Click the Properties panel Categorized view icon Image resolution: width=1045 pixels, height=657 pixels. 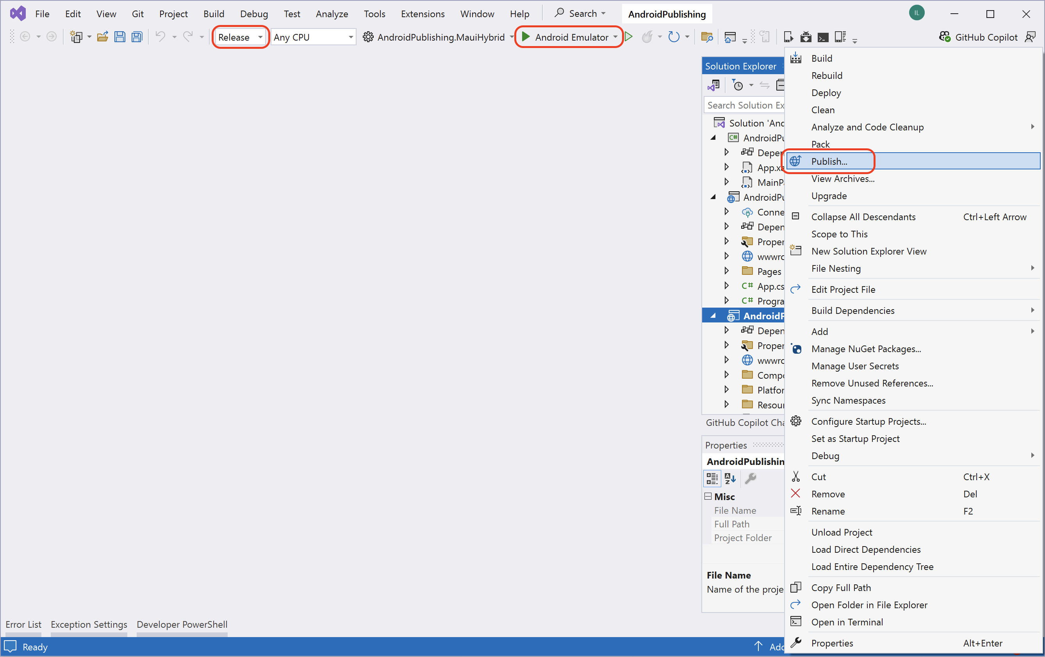click(712, 478)
